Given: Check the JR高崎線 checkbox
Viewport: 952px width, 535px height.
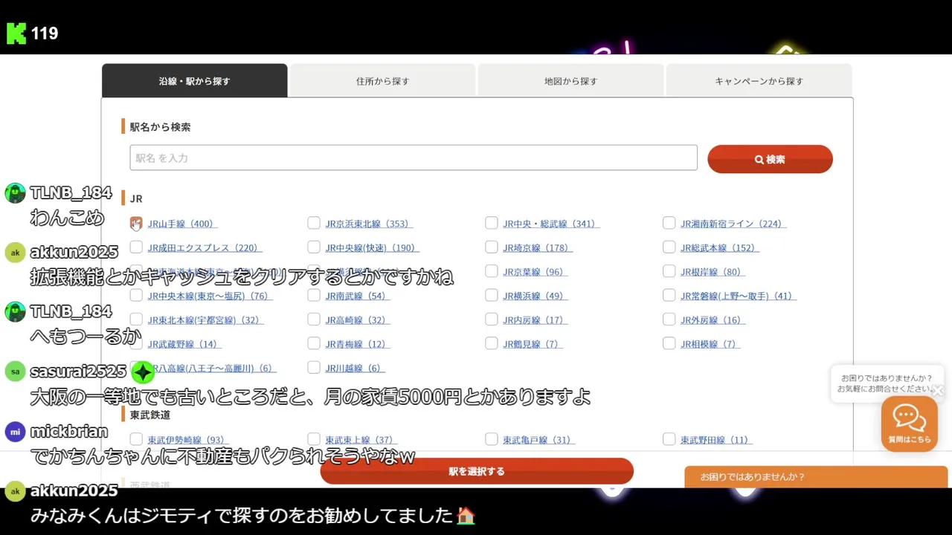Looking at the screenshot, I should (314, 320).
